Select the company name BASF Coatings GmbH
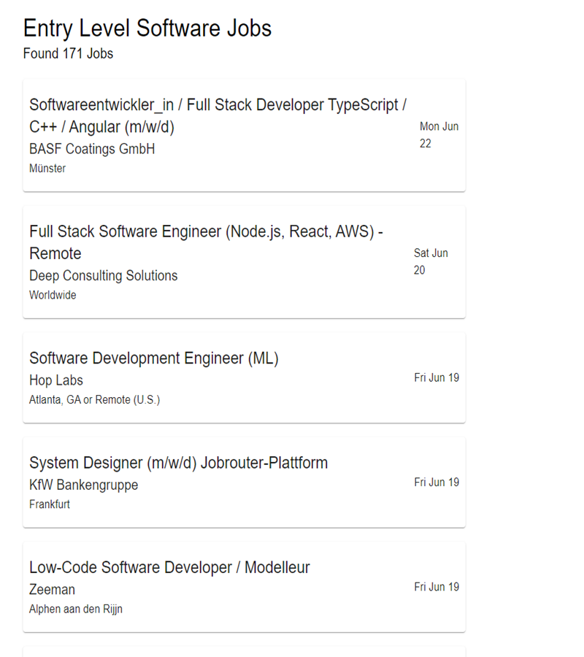 click(92, 148)
